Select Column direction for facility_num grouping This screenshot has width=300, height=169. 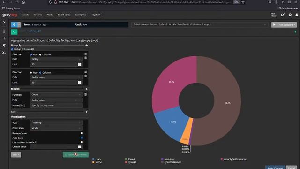point(40,73)
